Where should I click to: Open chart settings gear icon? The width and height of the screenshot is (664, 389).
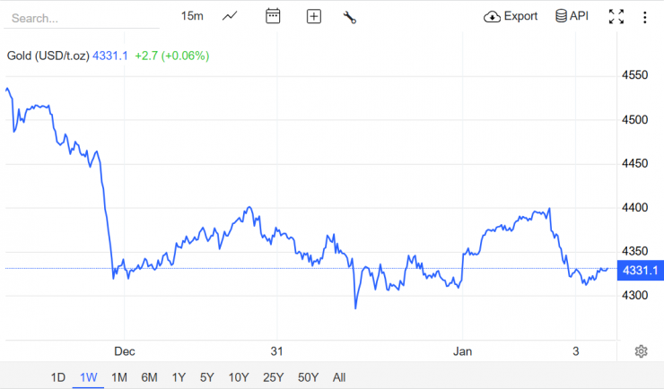coord(642,351)
